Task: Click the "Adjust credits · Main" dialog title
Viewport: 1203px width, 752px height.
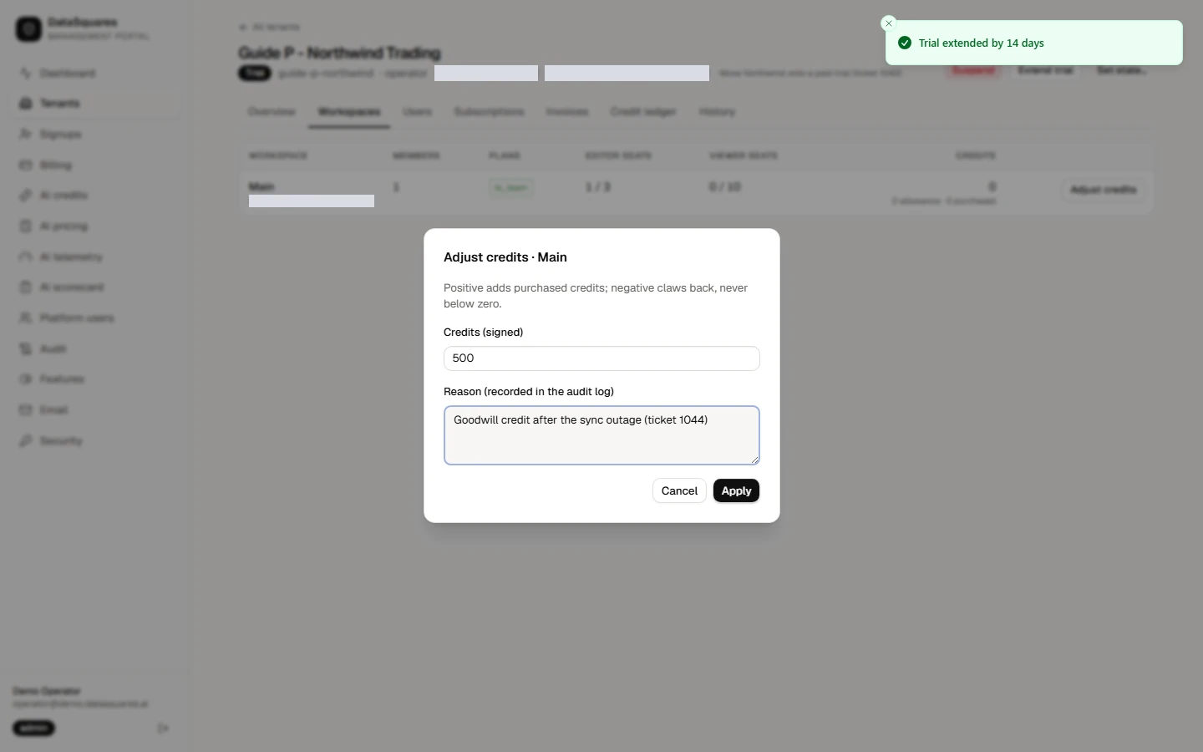Action: 505,257
